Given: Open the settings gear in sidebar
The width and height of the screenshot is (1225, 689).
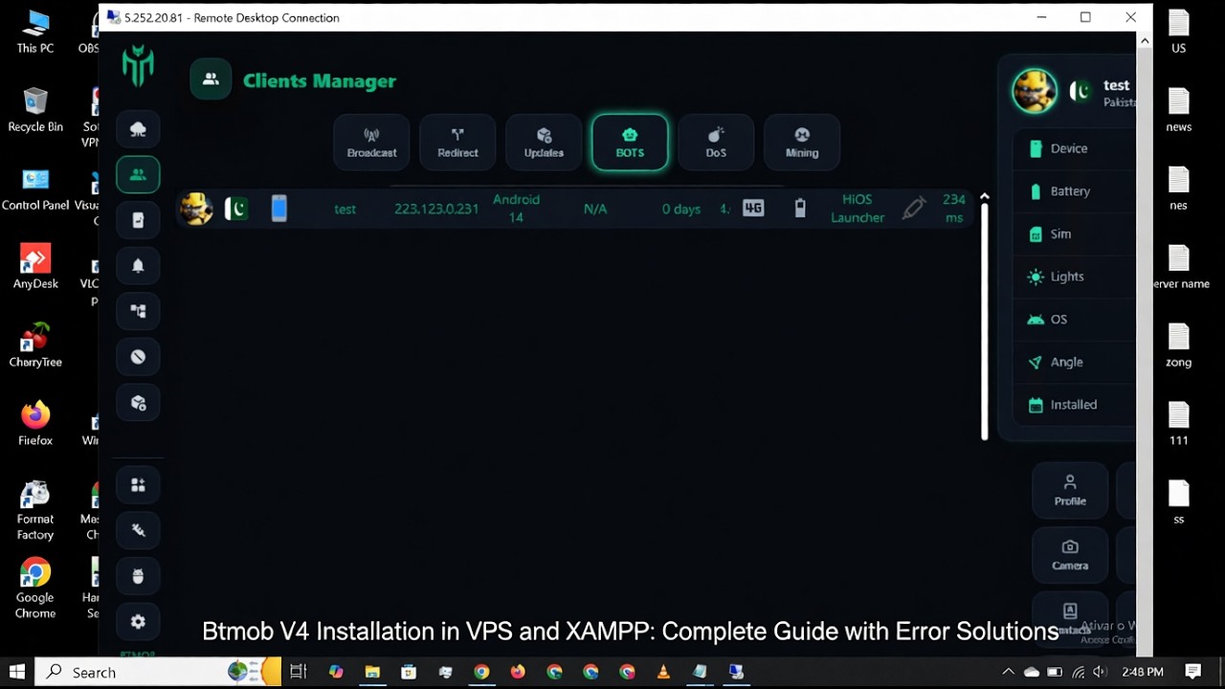Looking at the screenshot, I should [138, 622].
